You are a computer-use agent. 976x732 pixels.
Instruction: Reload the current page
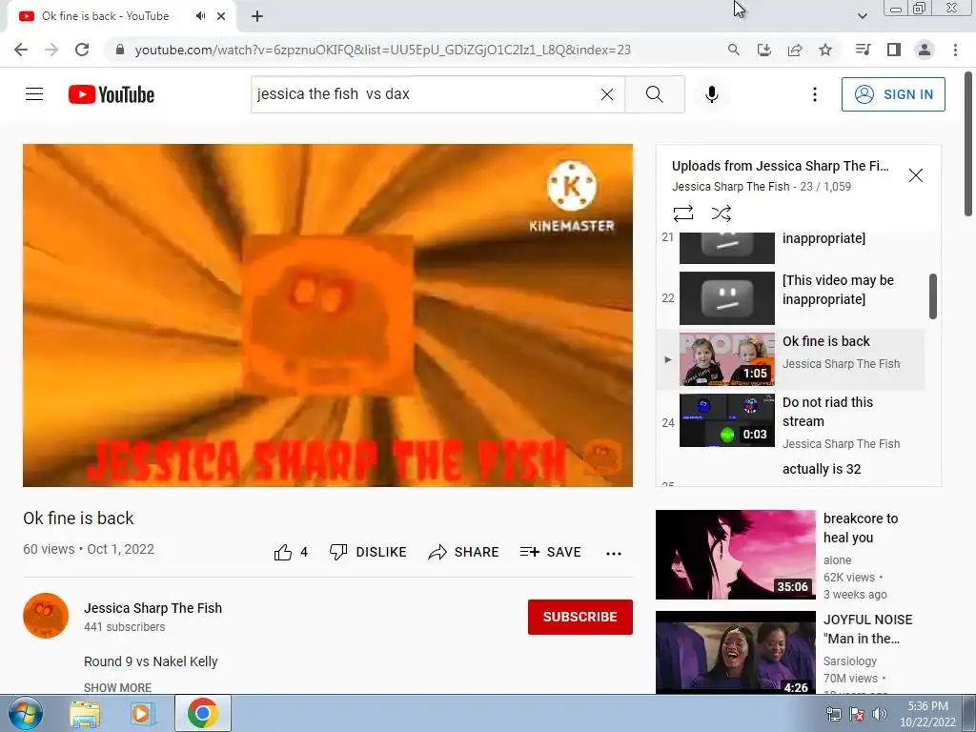point(82,50)
